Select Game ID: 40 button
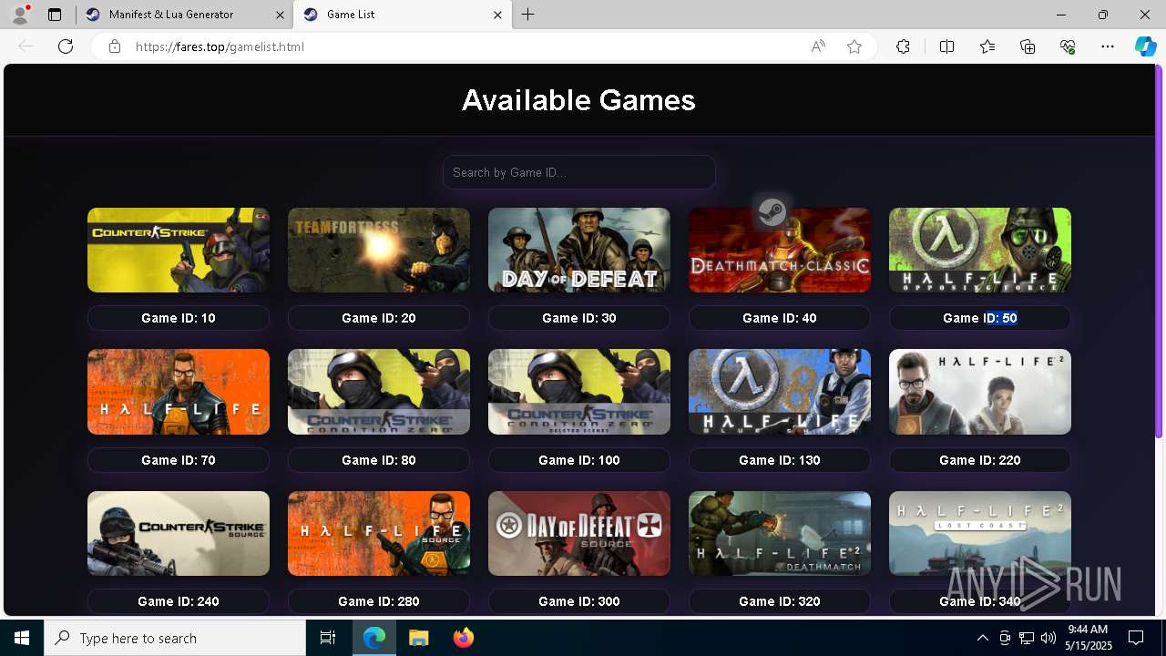 click(780, 318)
